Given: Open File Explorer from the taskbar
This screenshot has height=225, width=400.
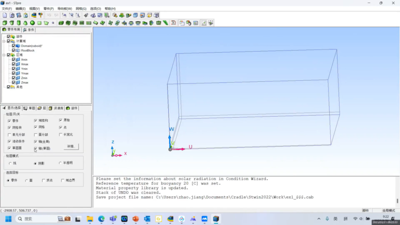Looking at the screenshot, I should pyautogui.click(x=90, y=219).
